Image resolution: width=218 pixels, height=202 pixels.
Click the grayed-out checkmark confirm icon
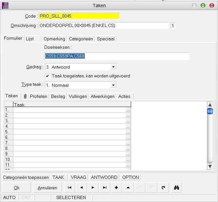click(140, 188)
